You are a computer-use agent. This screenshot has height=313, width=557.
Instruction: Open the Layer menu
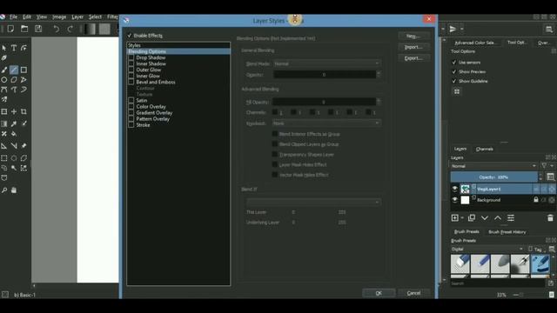[x=77, y=17]
